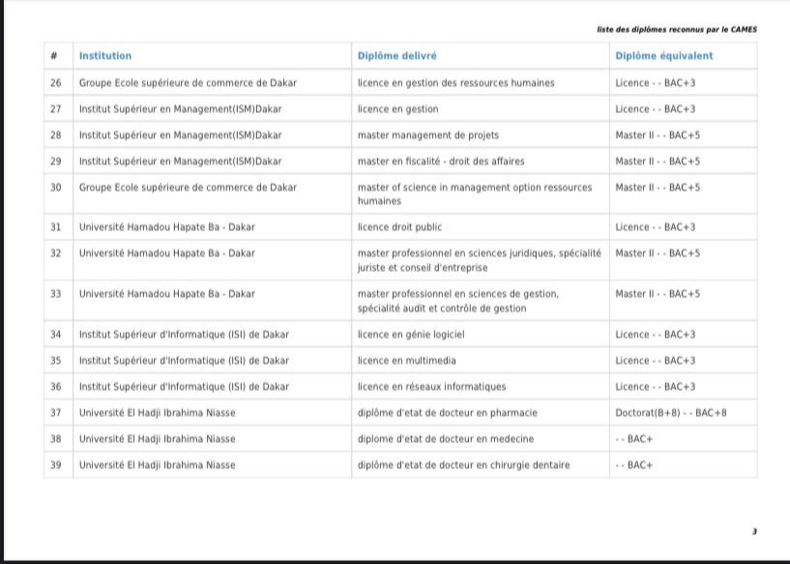Click the Diplôme delivré column header
Viewport: 790px width, 564px height.
396,56
